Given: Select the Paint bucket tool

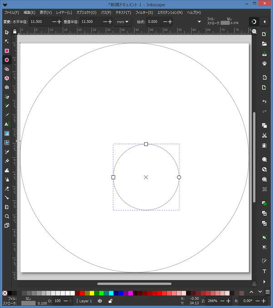Looking at the screenshot, I should (7, 161).
